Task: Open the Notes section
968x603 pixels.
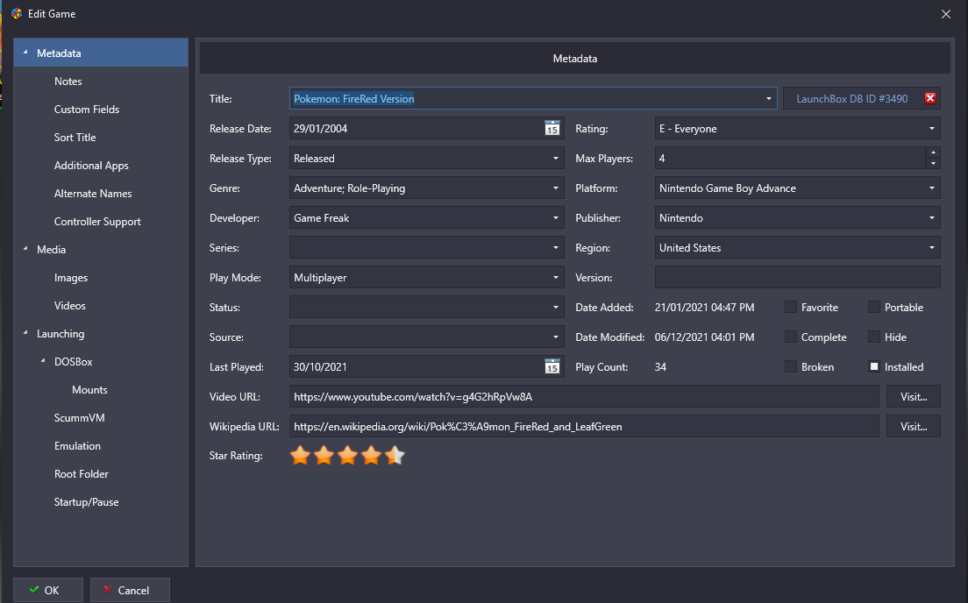Action: [x=68, y=82]
